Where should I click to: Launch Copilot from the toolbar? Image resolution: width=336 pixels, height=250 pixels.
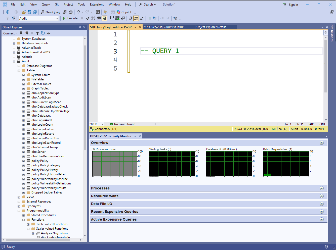tap(124, 12)
